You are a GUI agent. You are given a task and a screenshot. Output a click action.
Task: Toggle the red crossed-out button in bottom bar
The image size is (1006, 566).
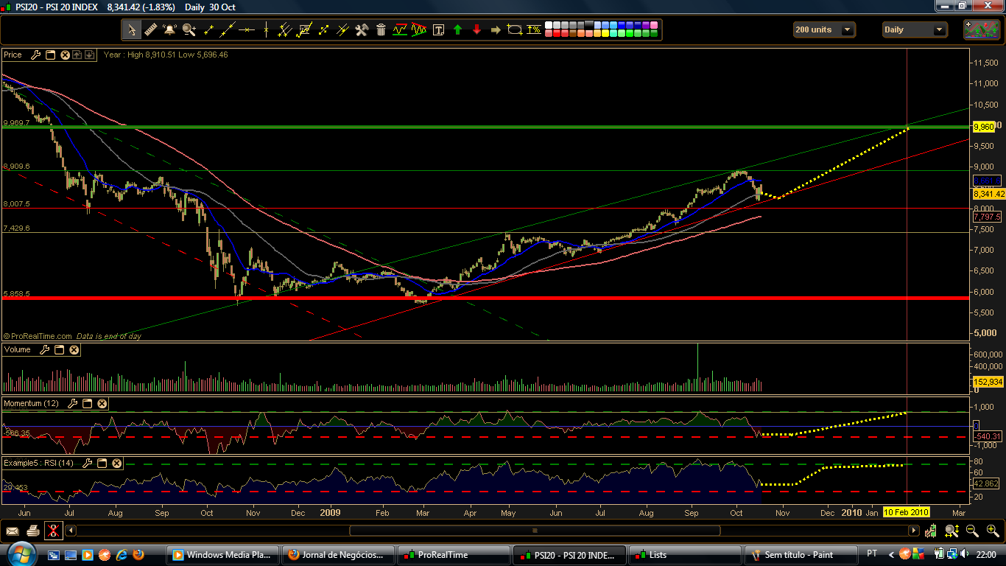[x=53, y=531]
